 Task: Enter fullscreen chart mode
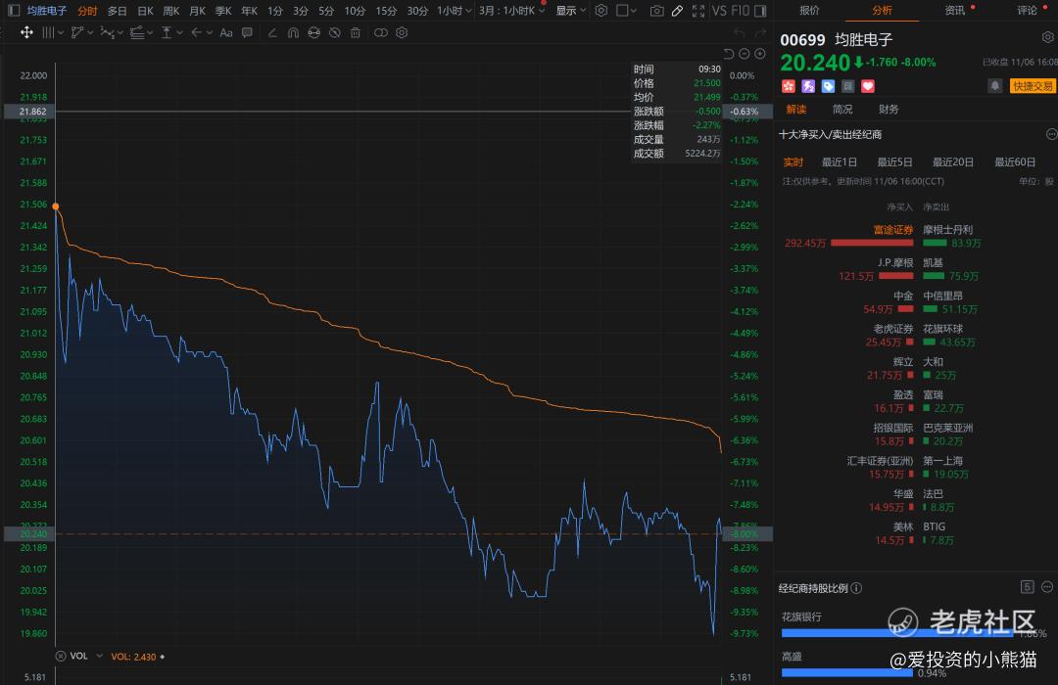pyautogui.click(x=698, y=11)
